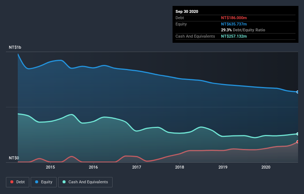Click the 2018 x-axis label

click(x=180, y=167)
